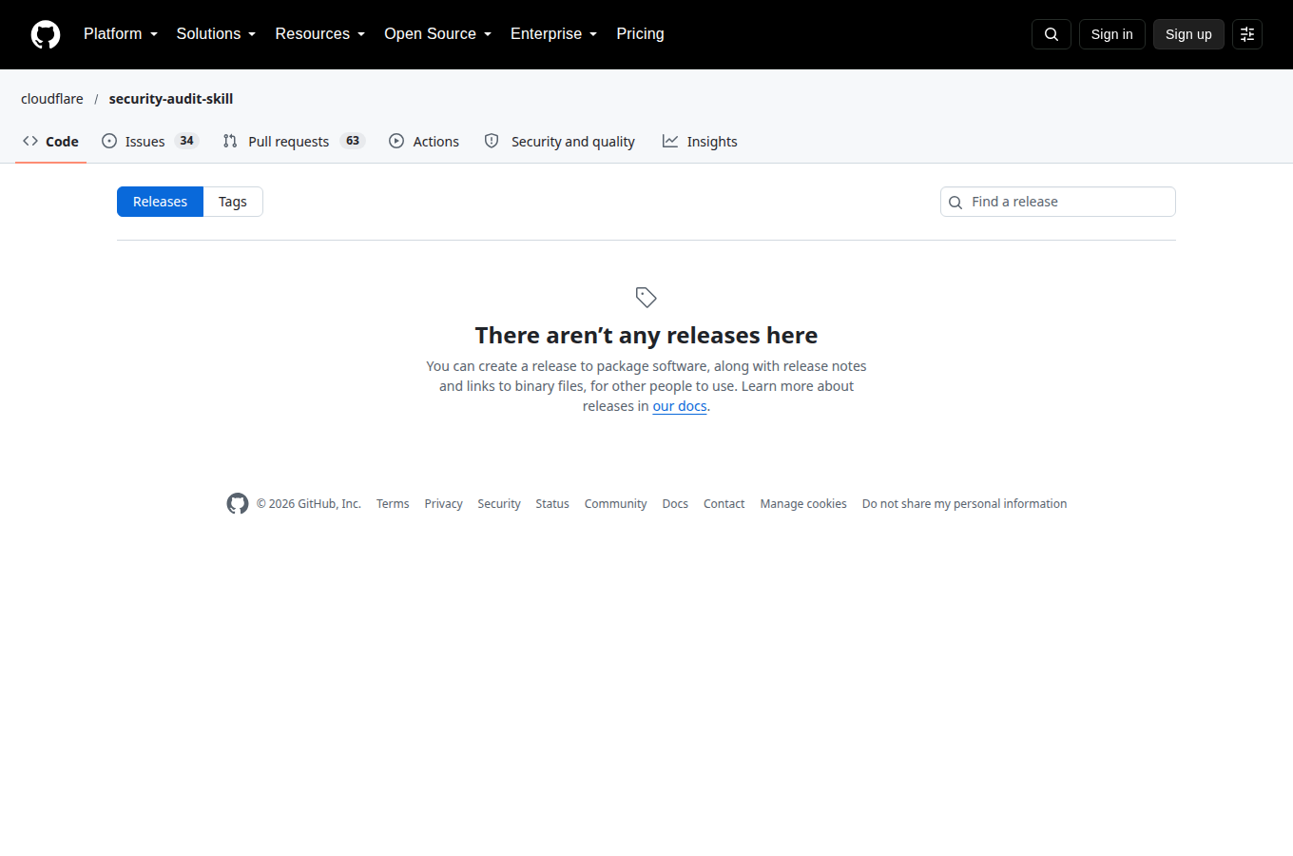Open the Security footer link
Viewport: 1293px width, 856px height.
(x=499, y=504)
